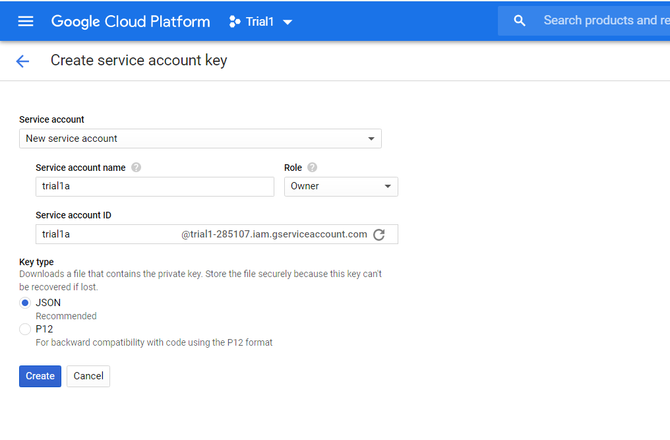Viewport: 670px width, 440px height.
Task: Open the hamburger navigation menu
Action: pos(26,21)
